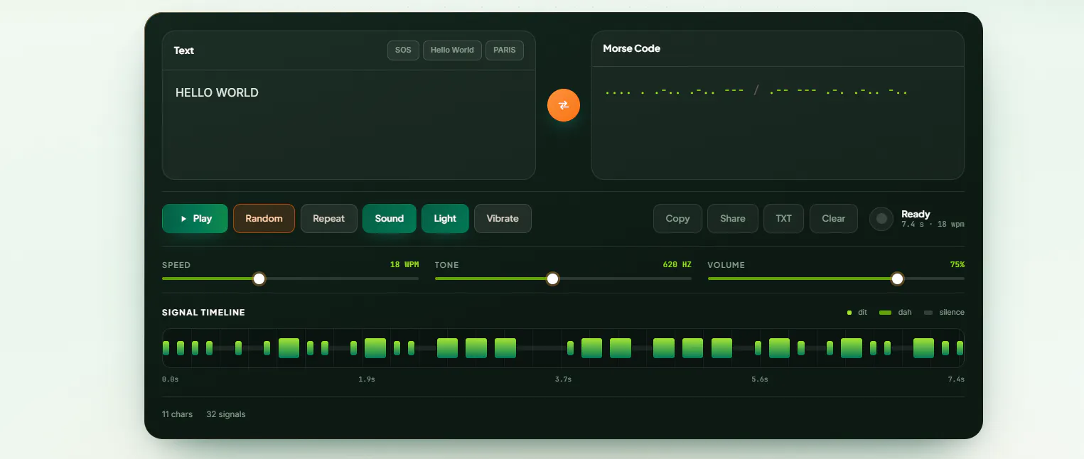Generate a Random phrase
This screenshot has width=1084, height=459.
[264, 219]
